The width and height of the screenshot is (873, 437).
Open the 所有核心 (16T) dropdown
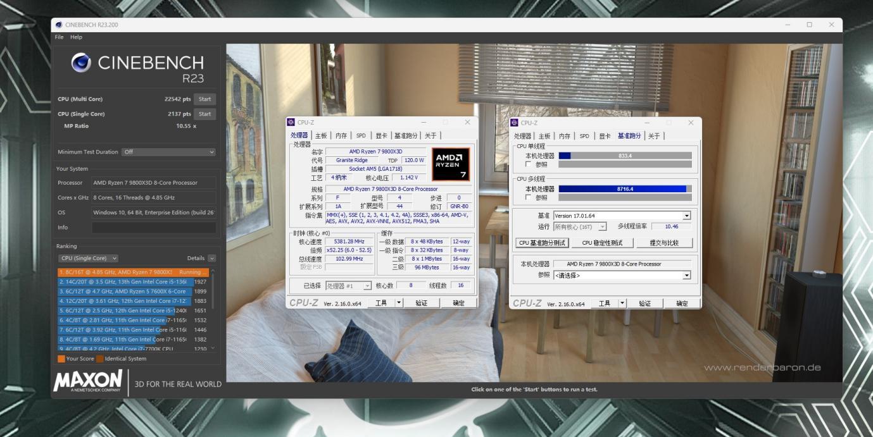[580, 226]
